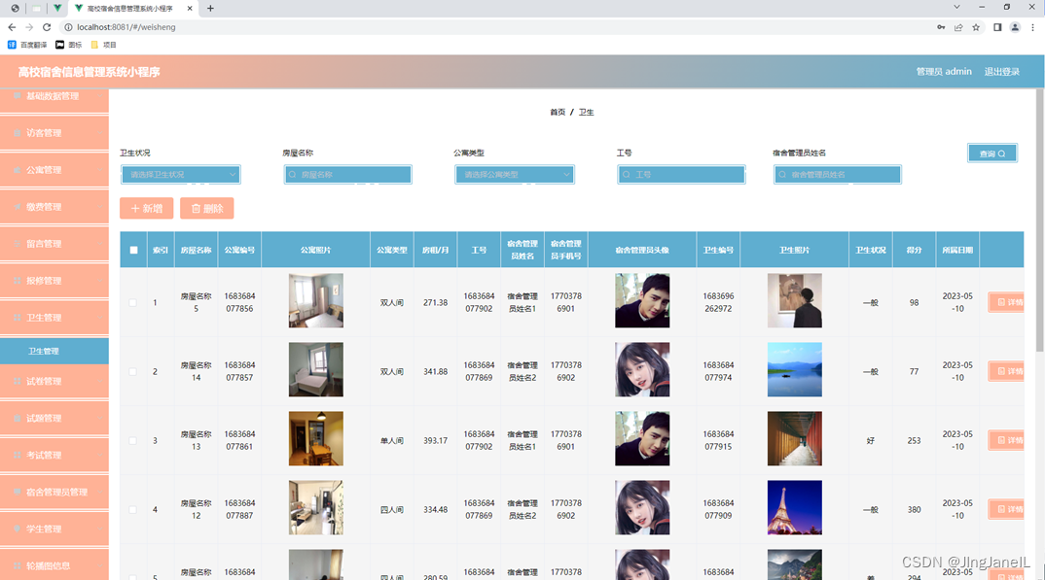Open the 宿舍管理员管理 sidebar menu
The image size is (1045, 580).
tap(54, 493)
